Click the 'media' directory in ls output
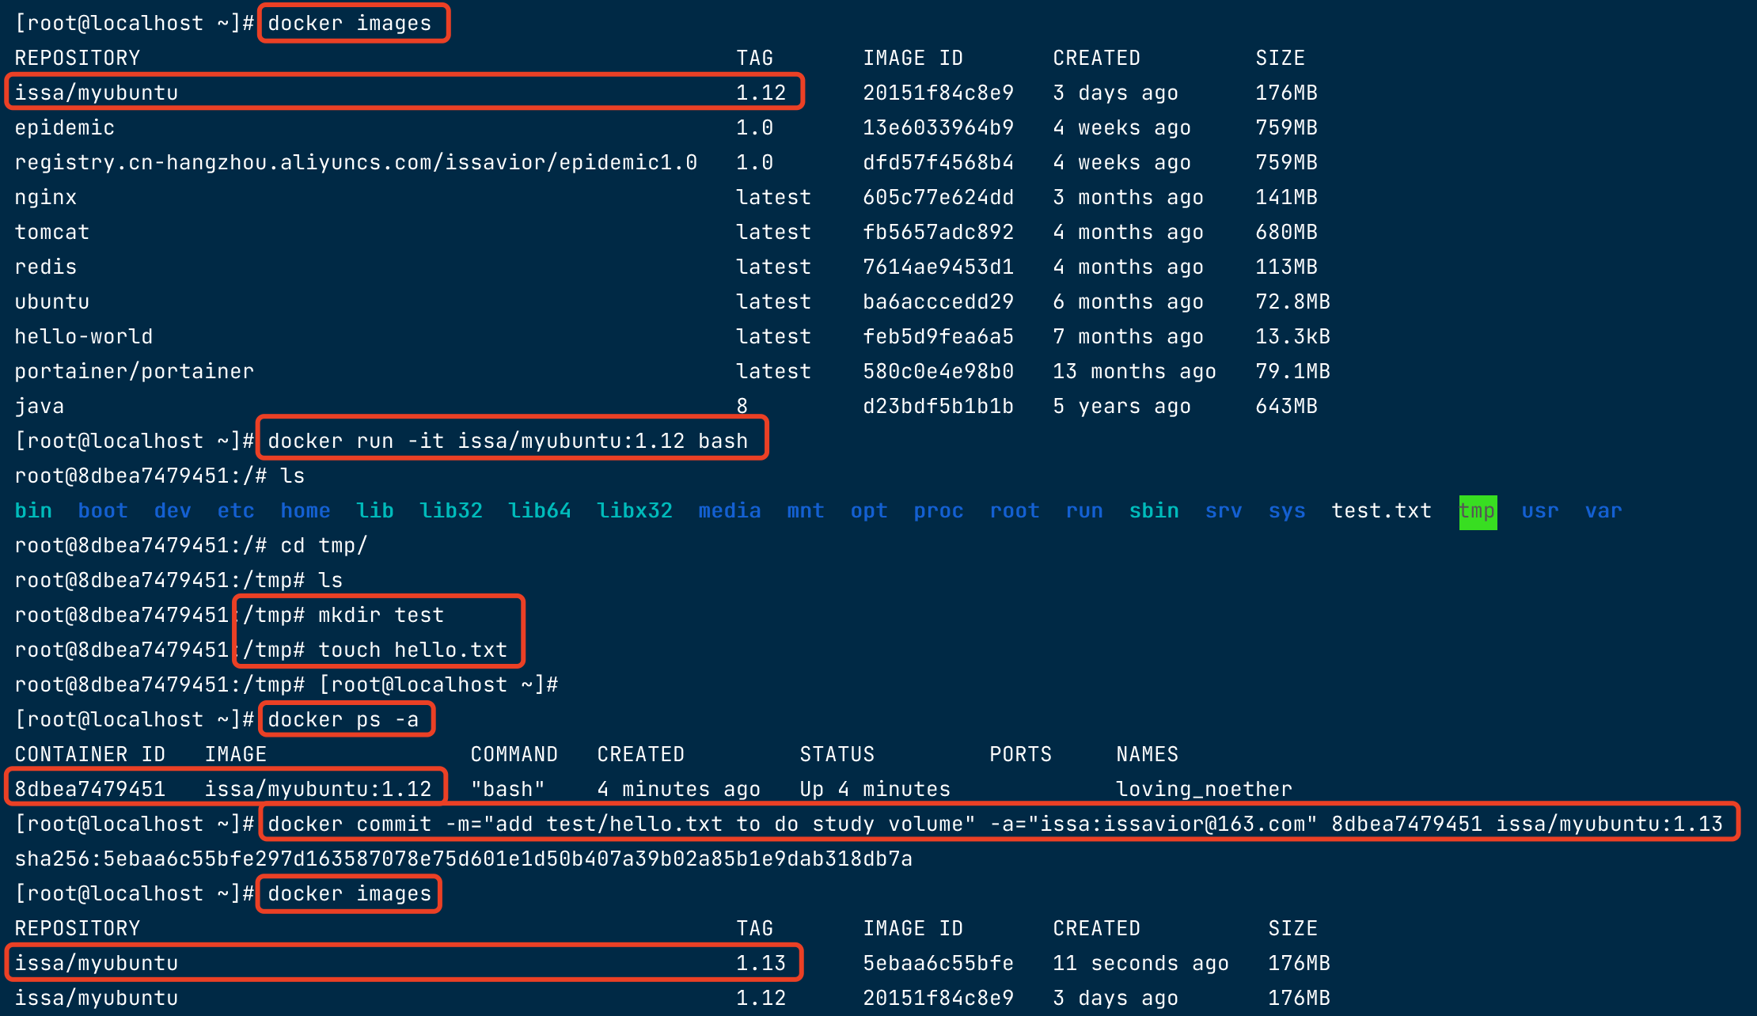The height and width of the screenshot is (1016, 1757). (730, 510)
